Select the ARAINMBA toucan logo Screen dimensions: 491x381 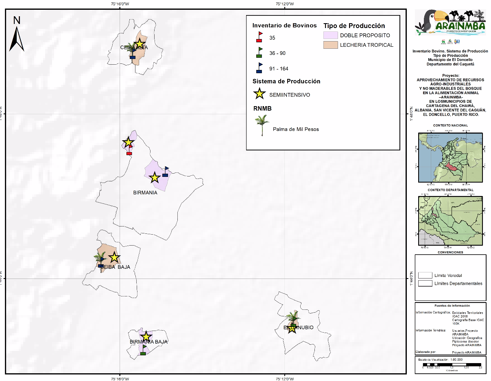(450, 22)
